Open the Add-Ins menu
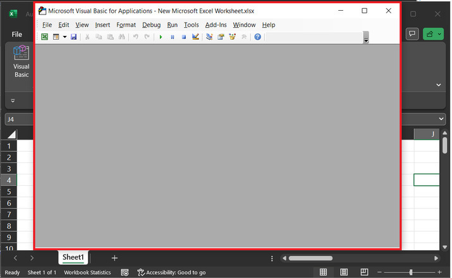Image resolution: width=452 pixels, height=278 pixels. pyautogui.click(x=216, y=25)
